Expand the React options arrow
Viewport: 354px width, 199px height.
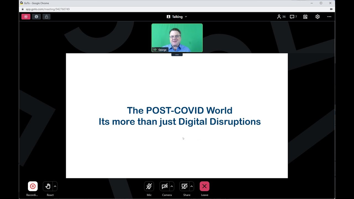[x=55, y=186]
